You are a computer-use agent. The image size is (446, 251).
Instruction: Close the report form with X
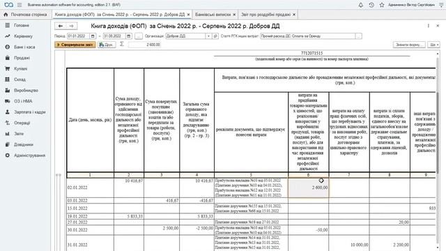pos(438,26)
